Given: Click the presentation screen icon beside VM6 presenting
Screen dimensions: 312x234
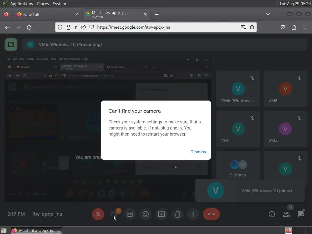Looking at the screenshot, I should (11, 44).
